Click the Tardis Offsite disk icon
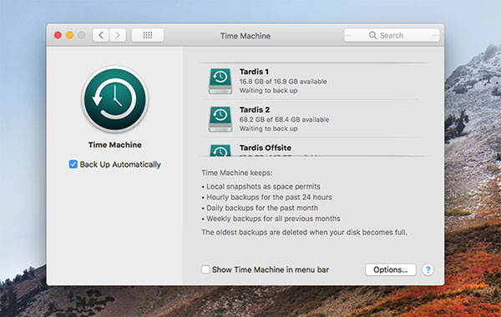The width and height of the screenshot is (501, 317). click(x=220, y=150)
